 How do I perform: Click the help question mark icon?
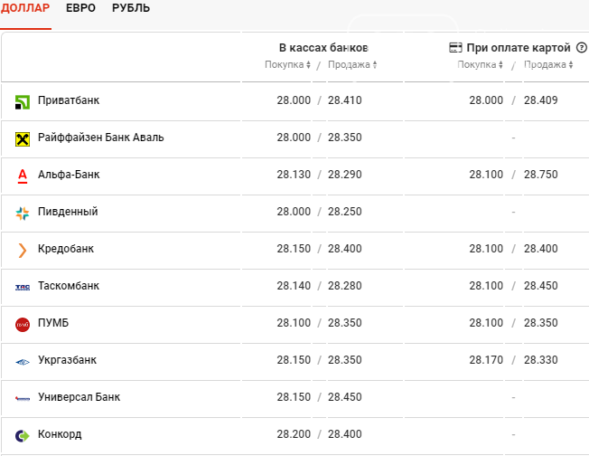pyautogui.click(x=581, y=47)
